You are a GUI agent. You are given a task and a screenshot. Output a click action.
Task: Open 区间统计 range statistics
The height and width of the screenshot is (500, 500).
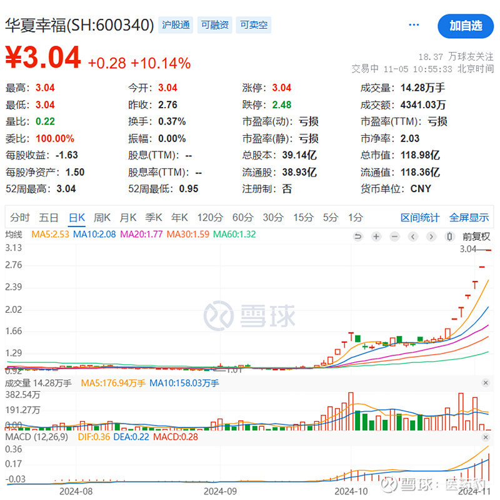point(420,217)
